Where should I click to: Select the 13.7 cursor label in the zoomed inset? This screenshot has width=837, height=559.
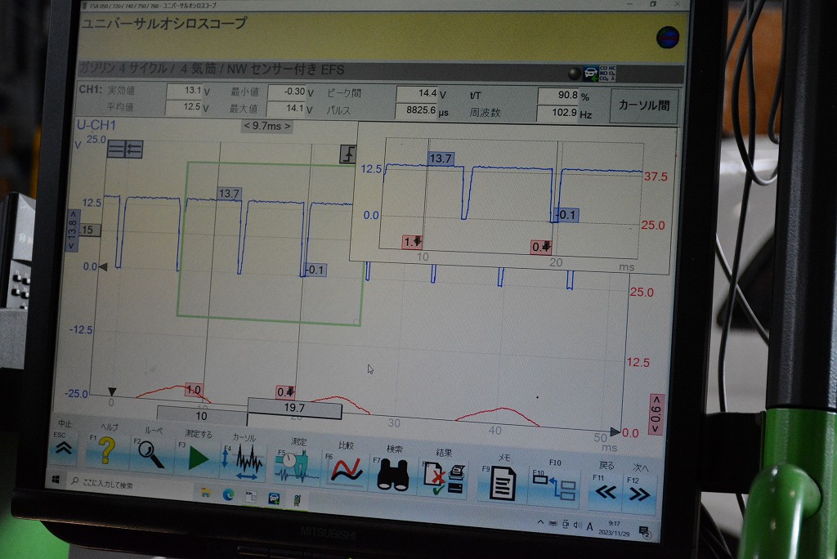tap(441, 158)
